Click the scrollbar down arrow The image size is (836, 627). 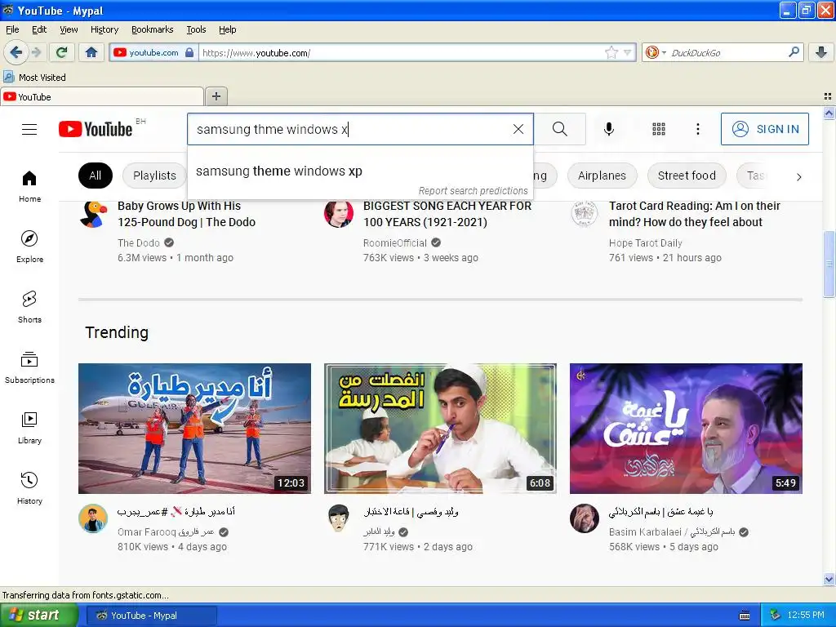[x=829, y=579]
